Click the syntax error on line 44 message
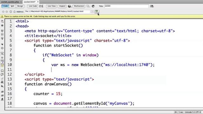 tap(40, 16)
